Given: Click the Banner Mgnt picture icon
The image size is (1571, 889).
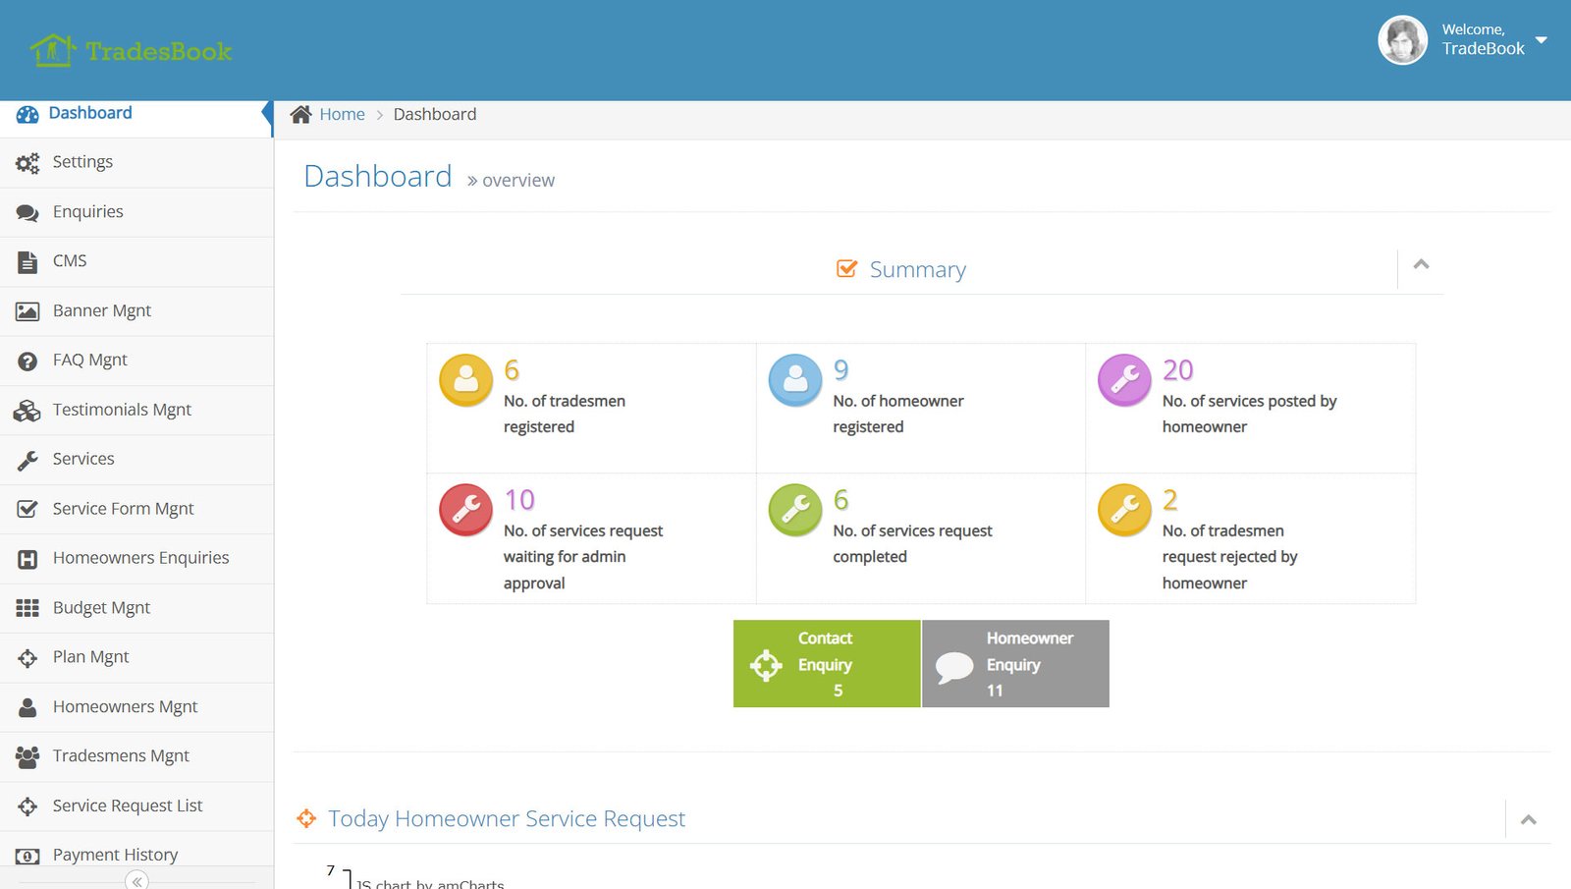Looking at the screenshot, I should [27, 311].
